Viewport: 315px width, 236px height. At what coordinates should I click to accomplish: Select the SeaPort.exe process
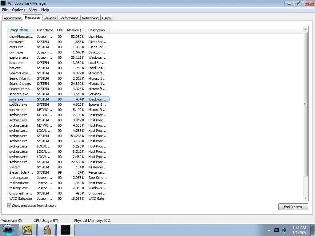tap(58, 73)
